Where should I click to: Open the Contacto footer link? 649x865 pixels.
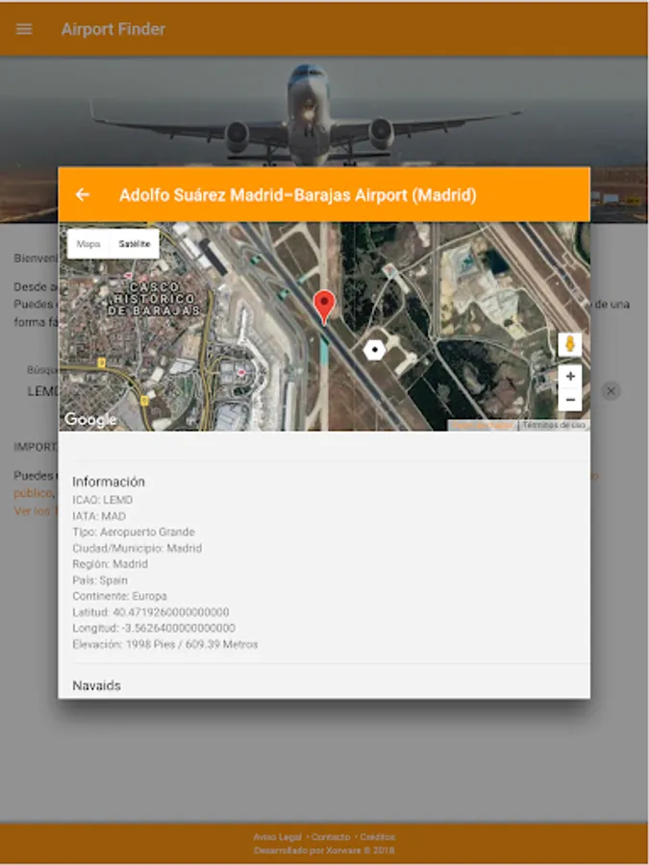point(331,837)
